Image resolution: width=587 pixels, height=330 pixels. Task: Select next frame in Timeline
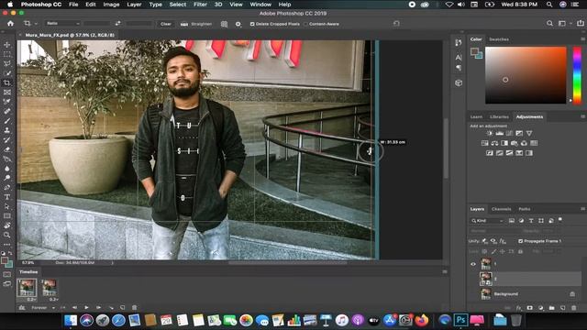pos(98,308)
